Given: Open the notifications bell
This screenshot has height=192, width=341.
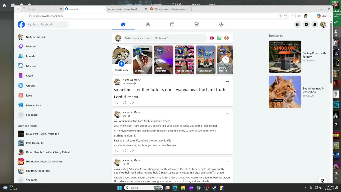Looking at the screenshot, I should [315, 25].
